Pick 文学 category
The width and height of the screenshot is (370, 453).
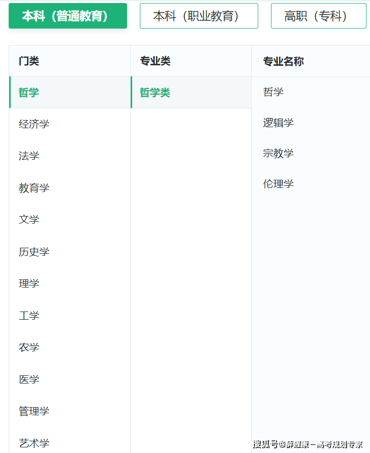70,220
